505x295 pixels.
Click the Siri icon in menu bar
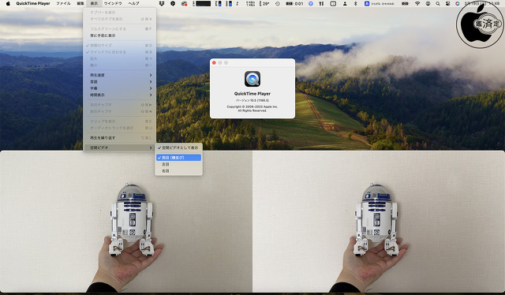(458, 3)
